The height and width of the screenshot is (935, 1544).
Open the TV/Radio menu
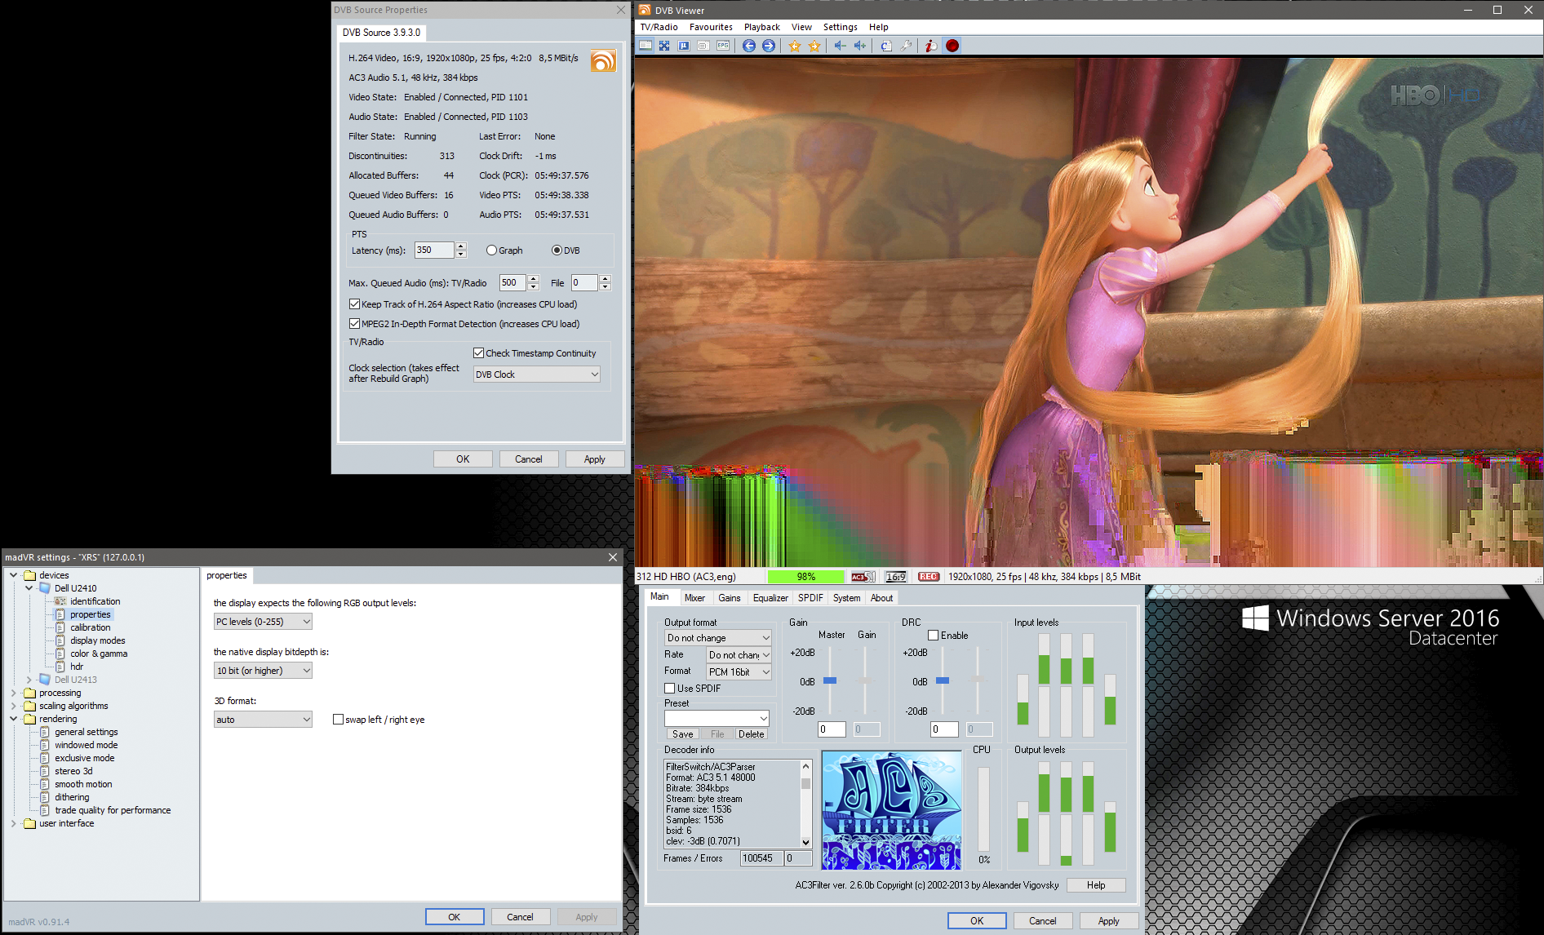tap(659, 27)
